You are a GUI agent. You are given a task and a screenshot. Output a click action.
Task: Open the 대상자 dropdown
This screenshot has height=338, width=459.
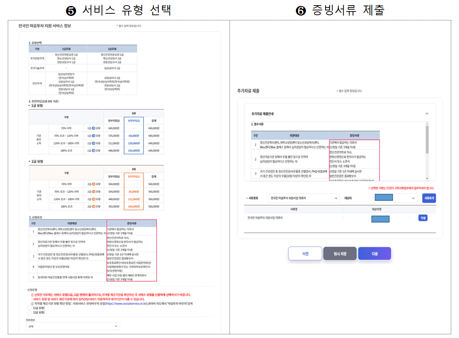[x=394, y=198]
